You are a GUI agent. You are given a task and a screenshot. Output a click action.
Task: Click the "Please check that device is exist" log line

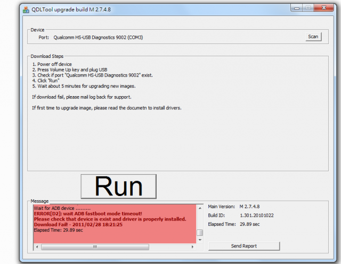(110, 219)
